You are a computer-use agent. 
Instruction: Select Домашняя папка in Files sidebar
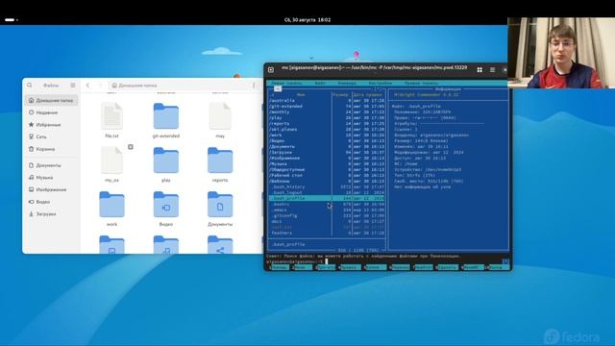(51, 100)
